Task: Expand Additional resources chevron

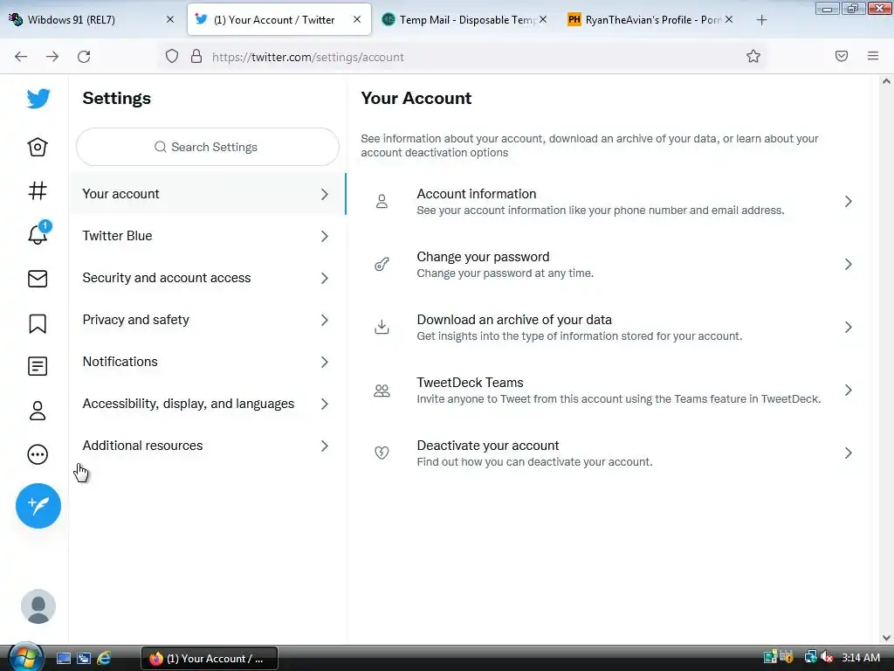Action: pyautogui.click(x=325, y=446)
